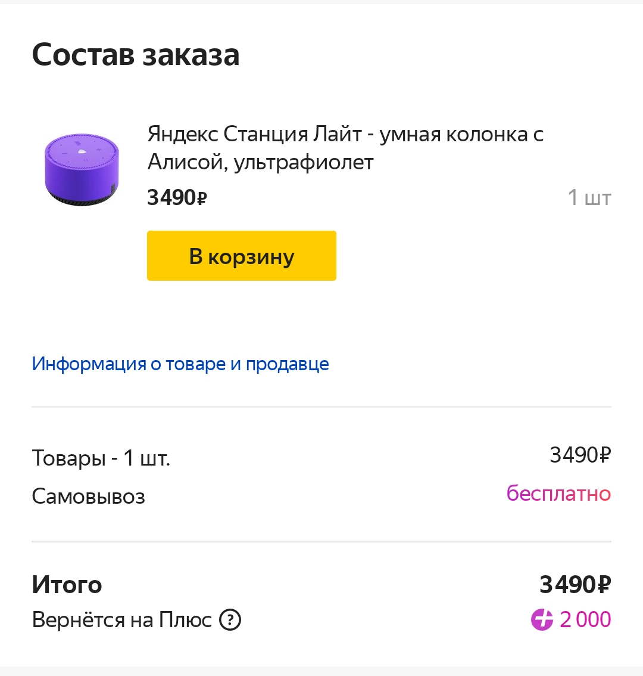Click the 1 шт quantity label
The height and width of the screenshot is (676, 643).
click(x=589, y=198)
